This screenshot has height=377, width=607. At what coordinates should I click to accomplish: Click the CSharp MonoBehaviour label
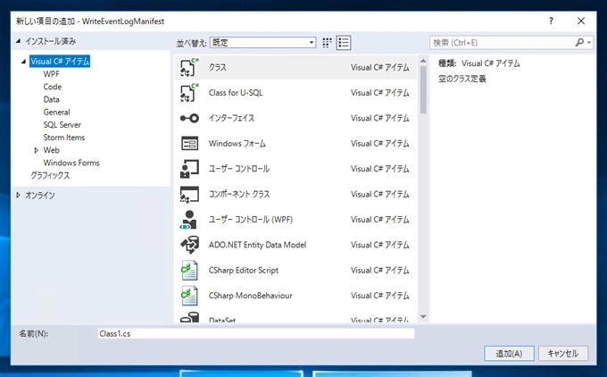(251, 296)
